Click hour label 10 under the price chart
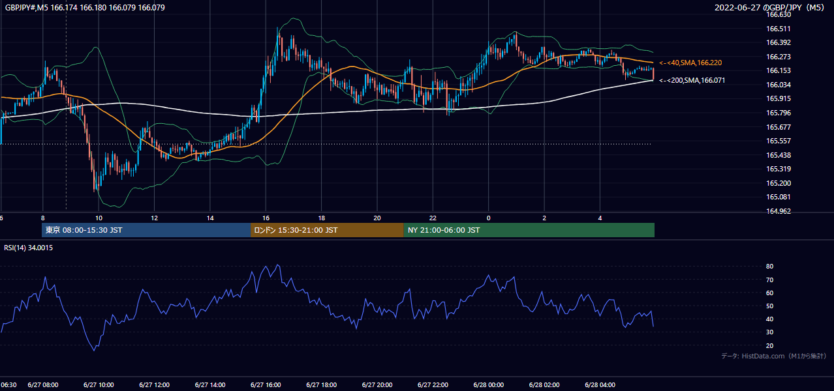The image size is (834, 391). click(x=99, y=218)
